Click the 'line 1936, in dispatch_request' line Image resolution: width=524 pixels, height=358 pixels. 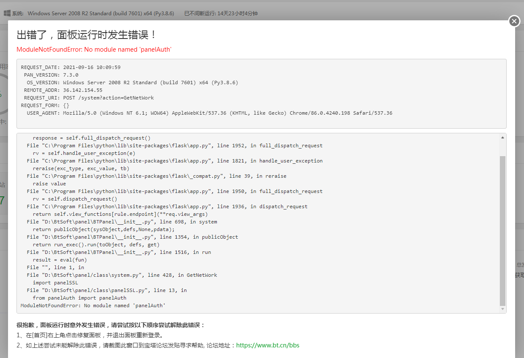pos(167,207)
